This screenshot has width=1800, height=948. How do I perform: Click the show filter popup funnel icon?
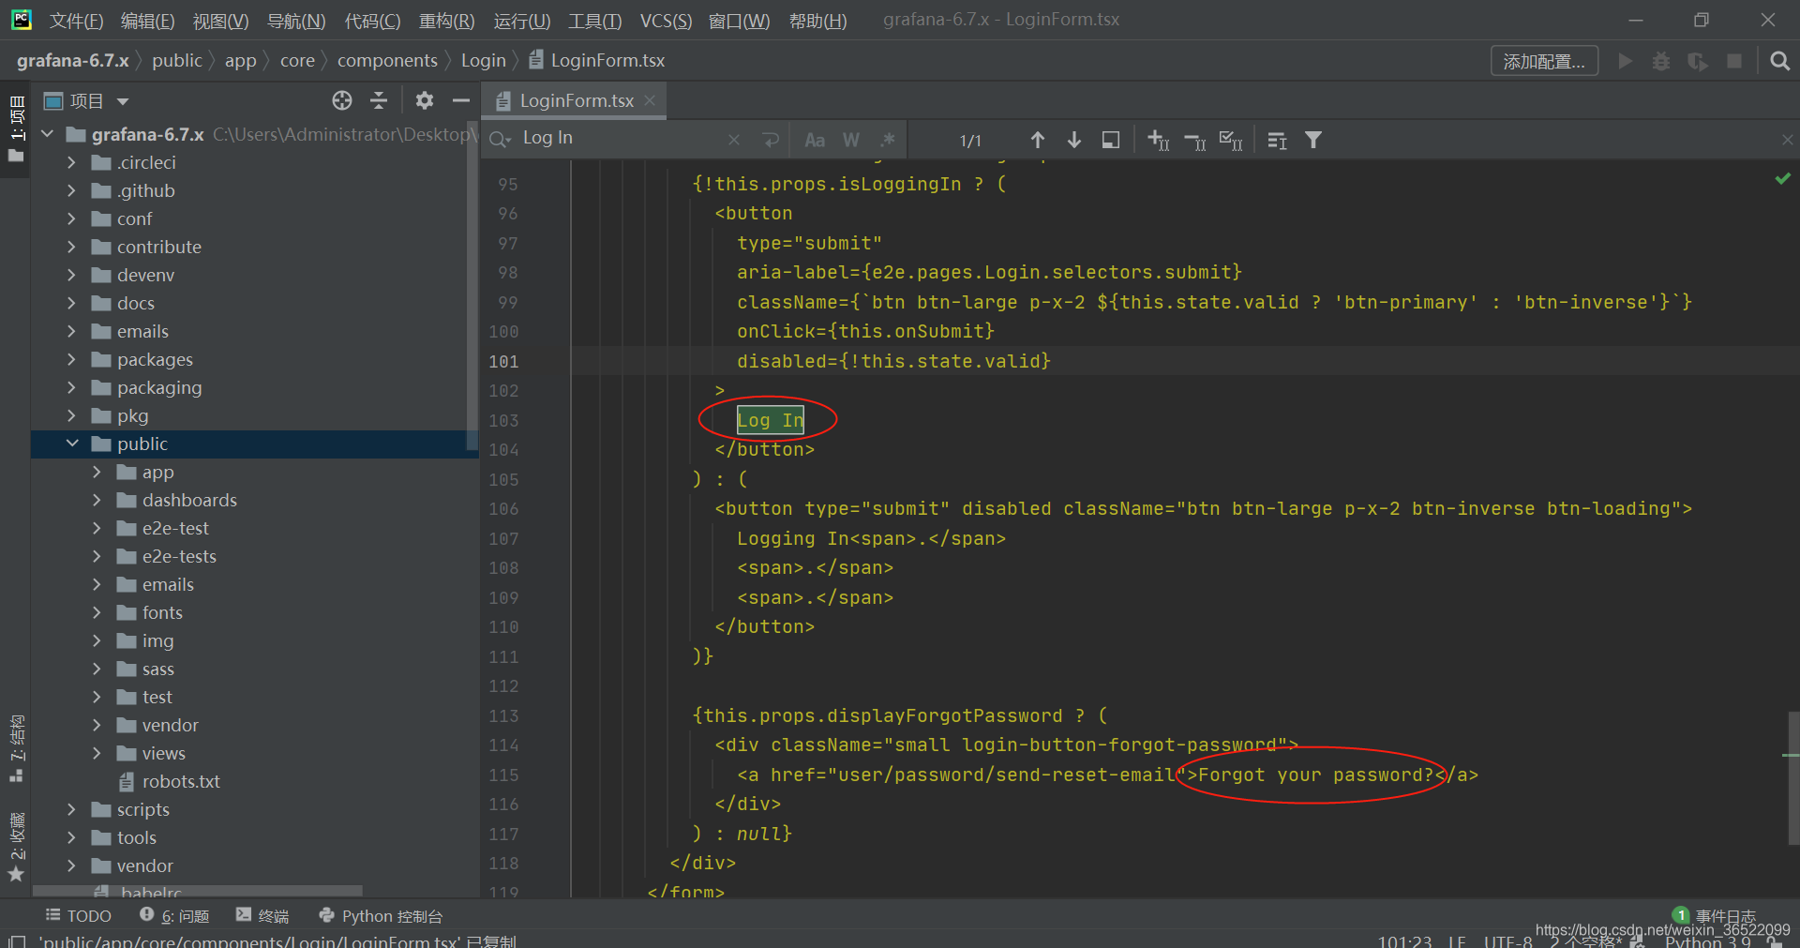click(x=1313, y=140)
